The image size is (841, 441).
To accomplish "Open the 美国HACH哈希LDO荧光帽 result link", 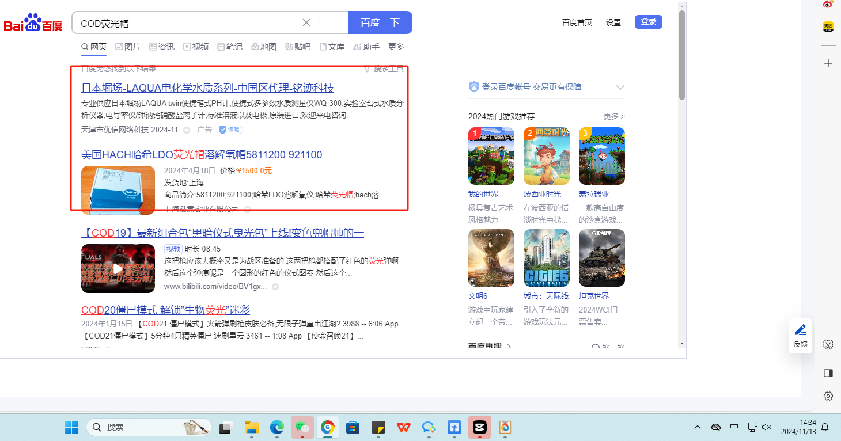I will point(202,155).
